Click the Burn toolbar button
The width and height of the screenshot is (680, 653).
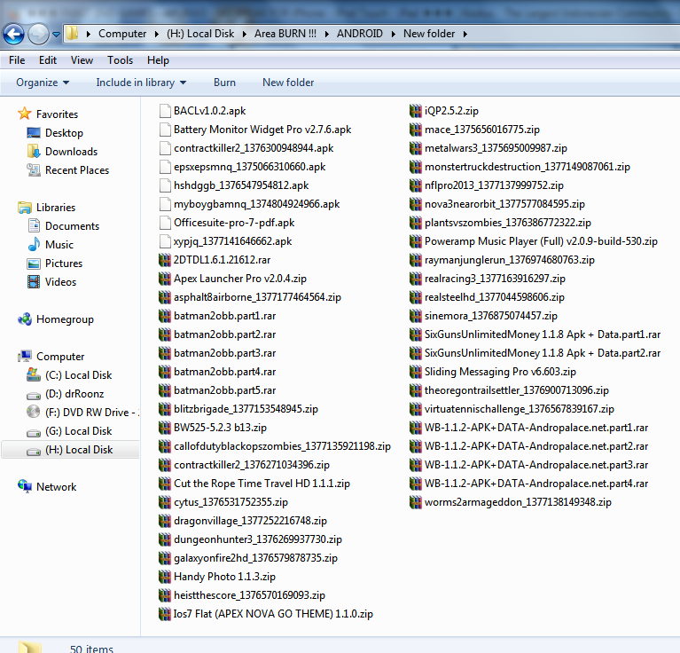[224, 83]
